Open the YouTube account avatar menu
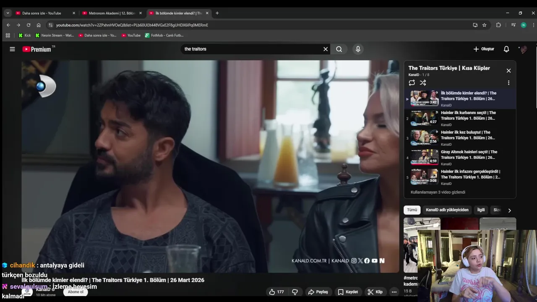 (523, 49)
